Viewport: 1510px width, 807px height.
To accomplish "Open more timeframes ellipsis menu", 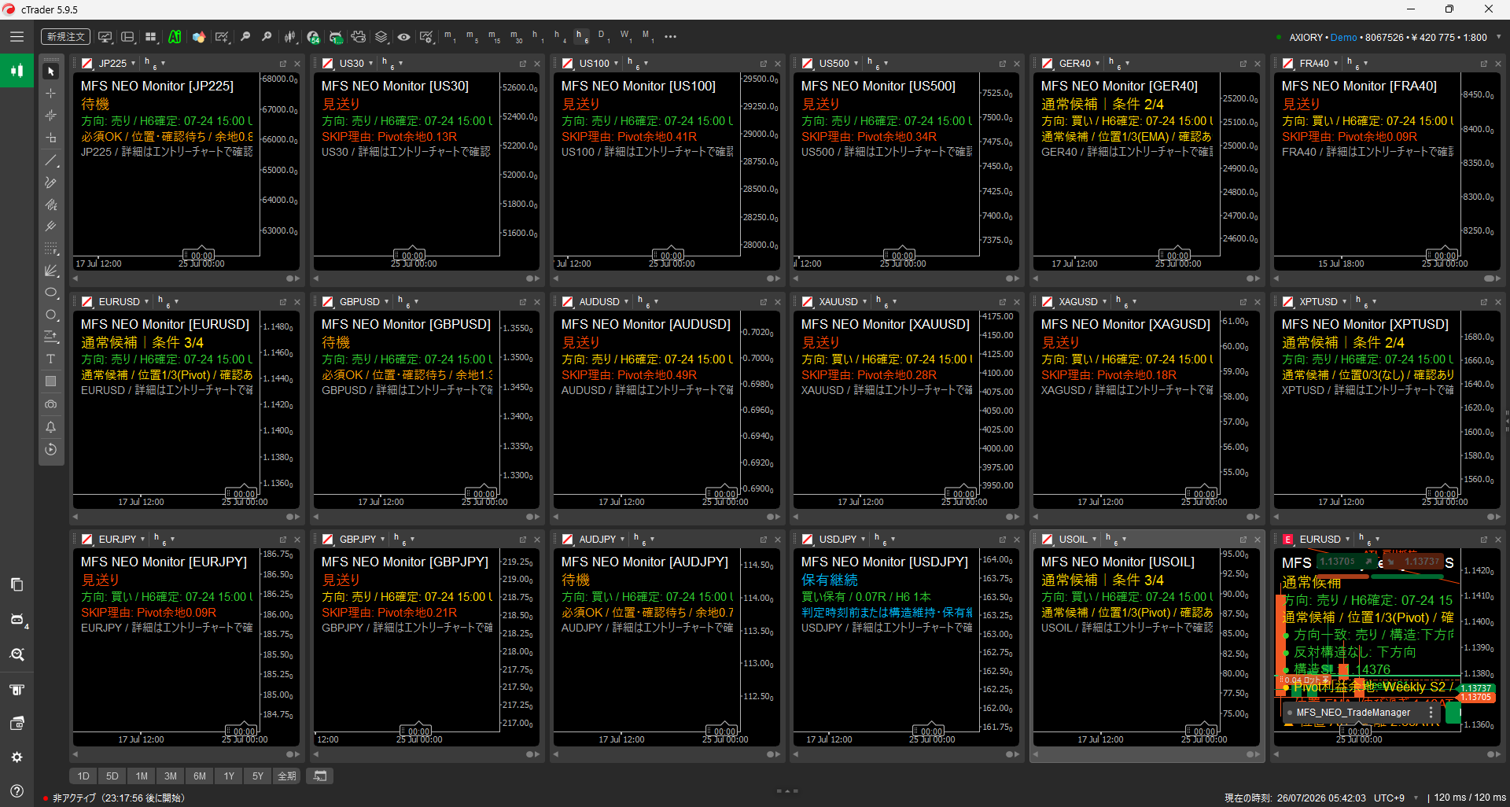I will [x=670, y=36].
